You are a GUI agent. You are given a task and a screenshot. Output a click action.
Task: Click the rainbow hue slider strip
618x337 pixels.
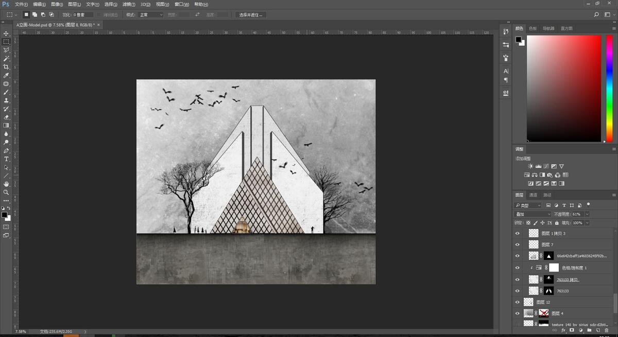click(x=609, y=88)
